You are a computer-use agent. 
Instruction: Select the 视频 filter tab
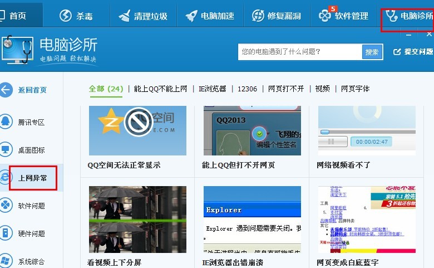point(323,89)
